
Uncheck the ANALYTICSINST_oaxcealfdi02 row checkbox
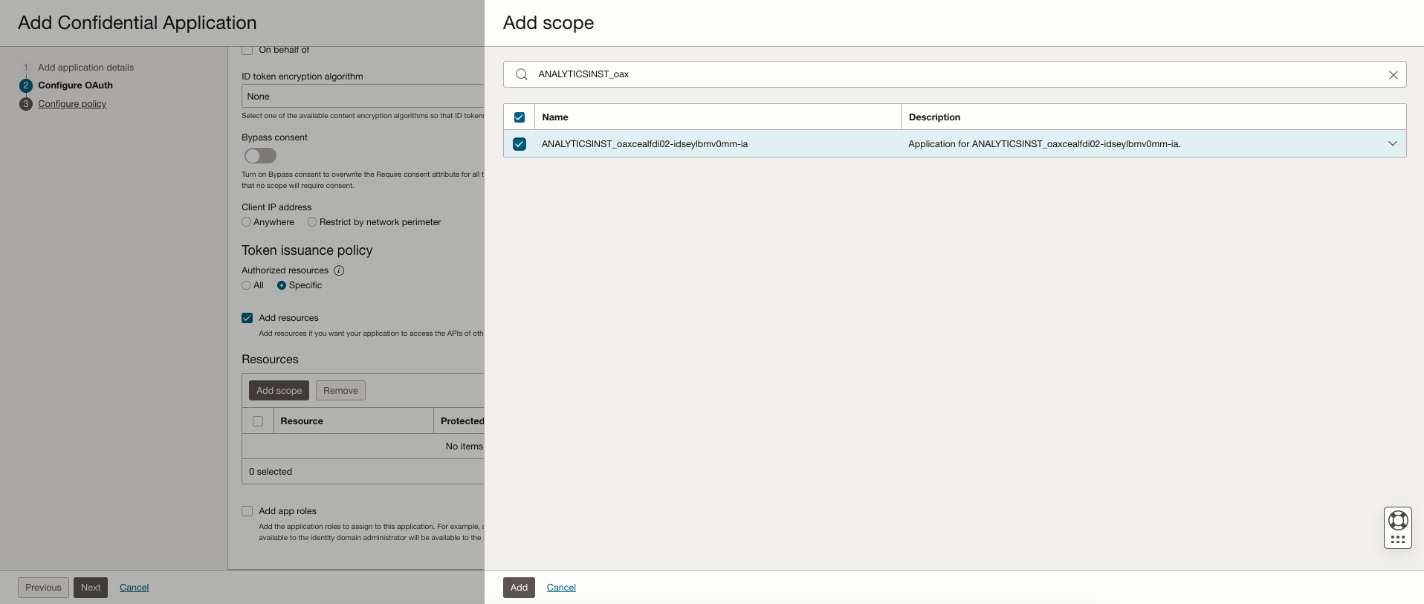pos(520,144)
